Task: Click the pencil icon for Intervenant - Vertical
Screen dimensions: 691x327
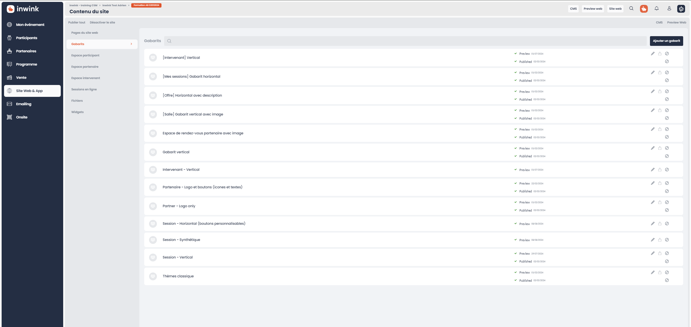Action: point(653,170)
